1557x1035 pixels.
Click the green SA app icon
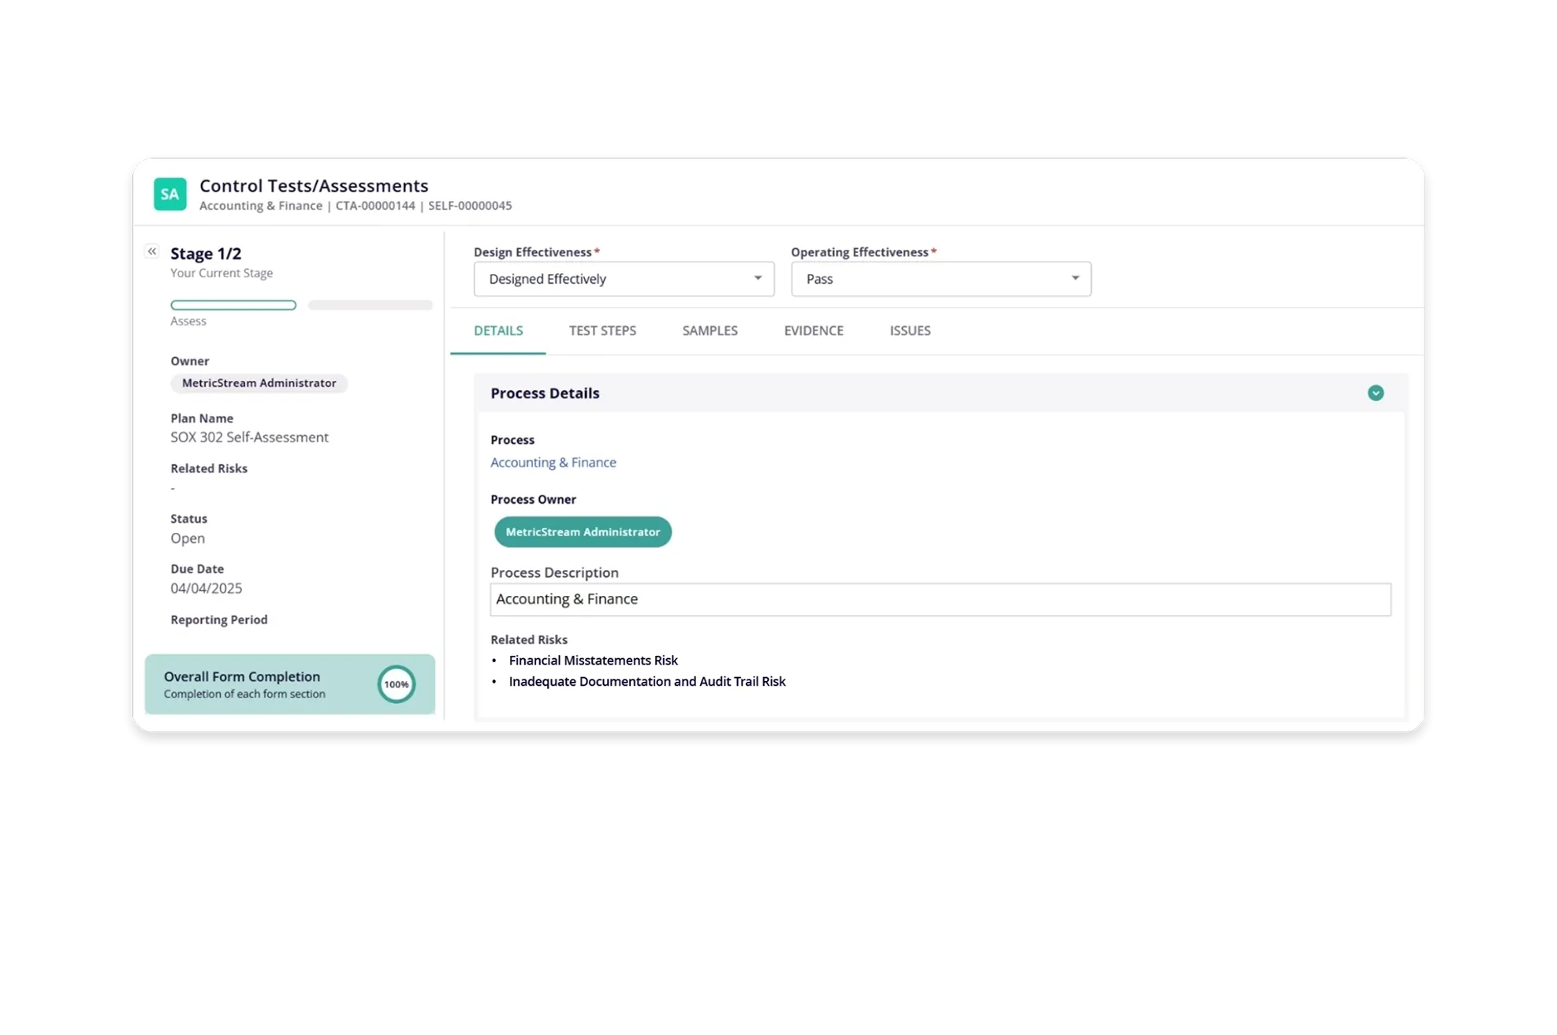coord(169,194)
